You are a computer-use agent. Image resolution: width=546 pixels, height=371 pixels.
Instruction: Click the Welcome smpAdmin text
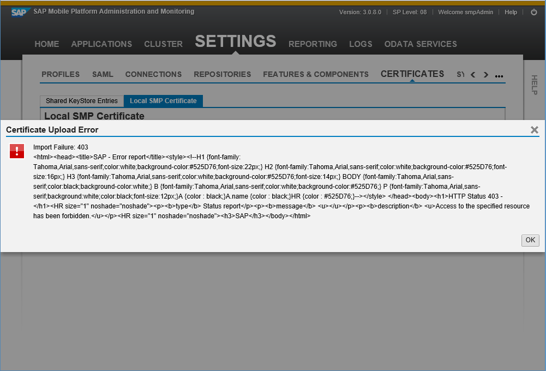[466, 12]
